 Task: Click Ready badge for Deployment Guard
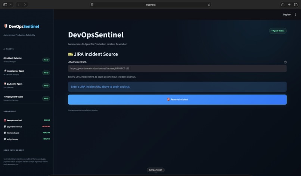pos(46,98)
